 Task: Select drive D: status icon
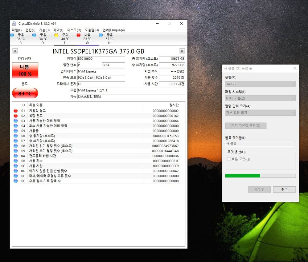click(x=34, y=35)
